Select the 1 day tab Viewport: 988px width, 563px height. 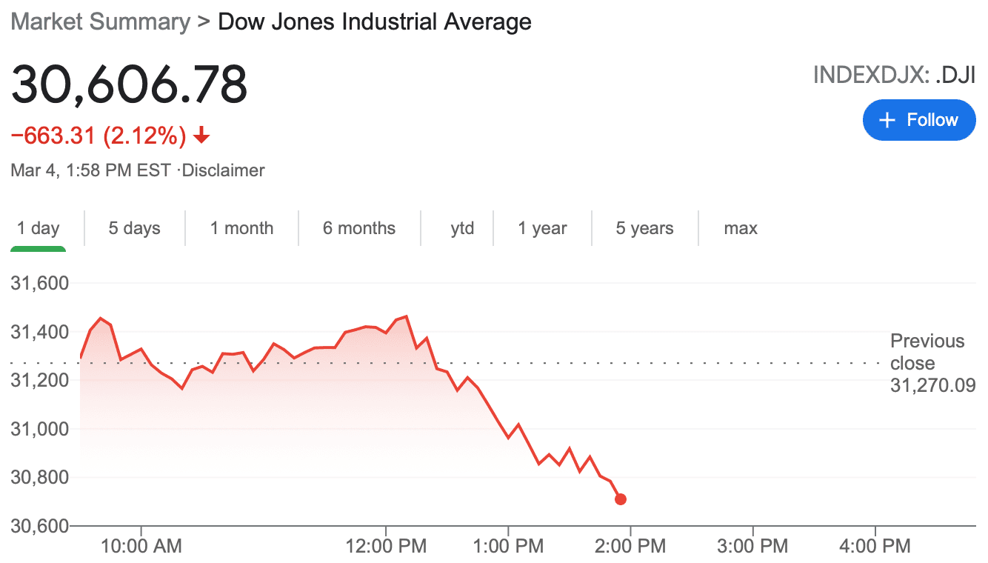point(39,228)
